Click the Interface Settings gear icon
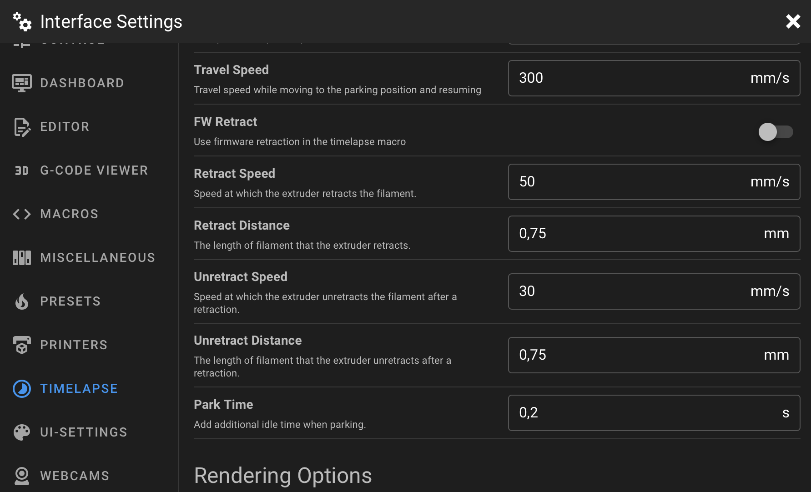Image resolution: width=811 pixels, height=492 pixels. 21,21
